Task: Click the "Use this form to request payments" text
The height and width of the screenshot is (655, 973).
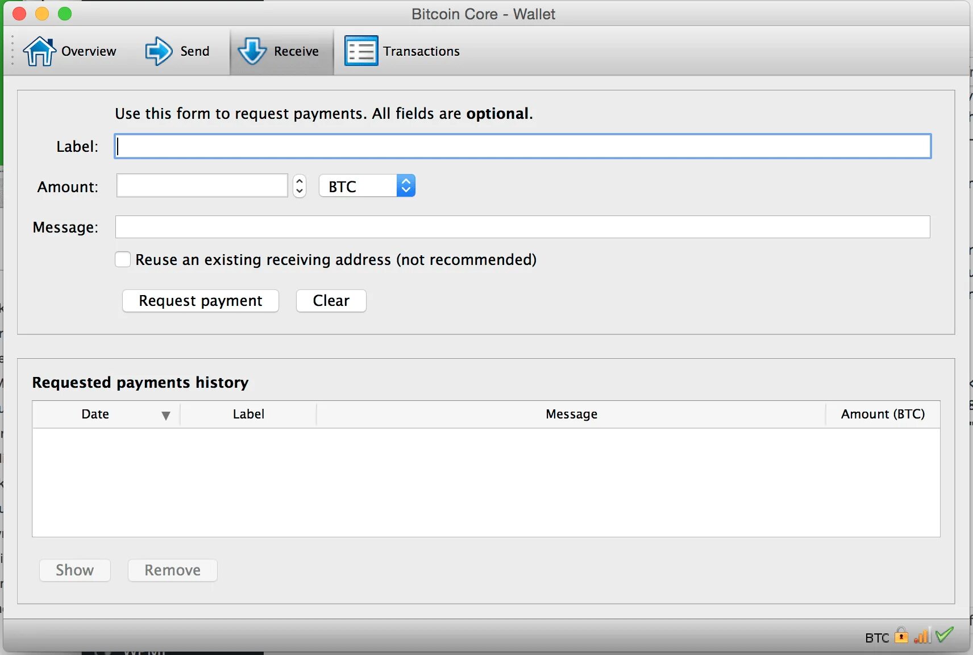Action: 240,114
